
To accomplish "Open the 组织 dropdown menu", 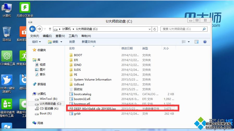I will coord(36,42).
